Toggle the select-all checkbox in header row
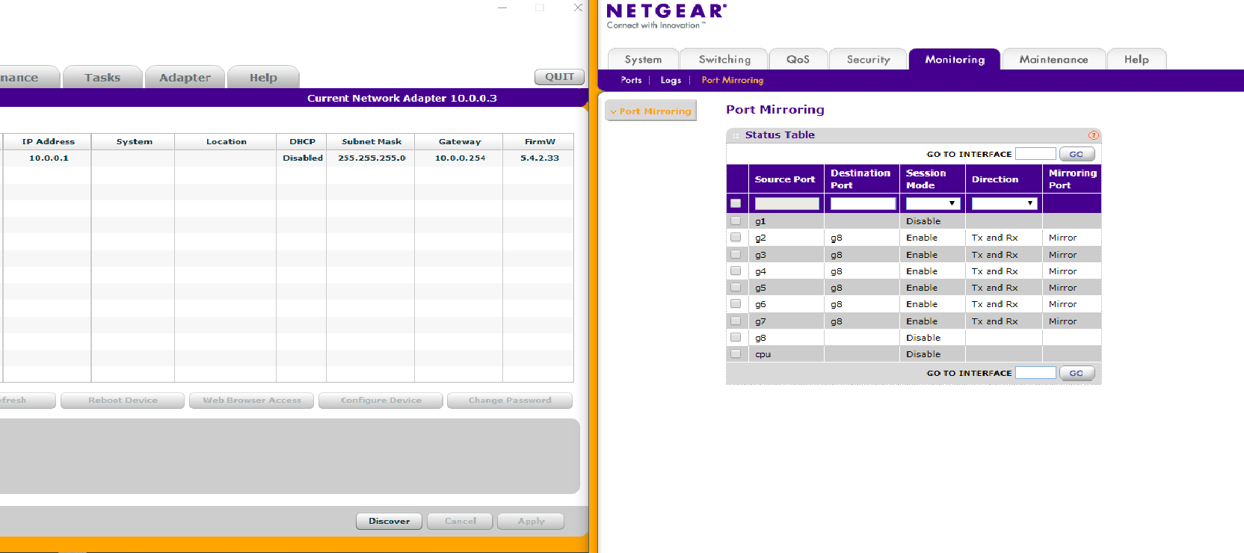The height and width of the screenshot is (553, 1244). [736, 203]
